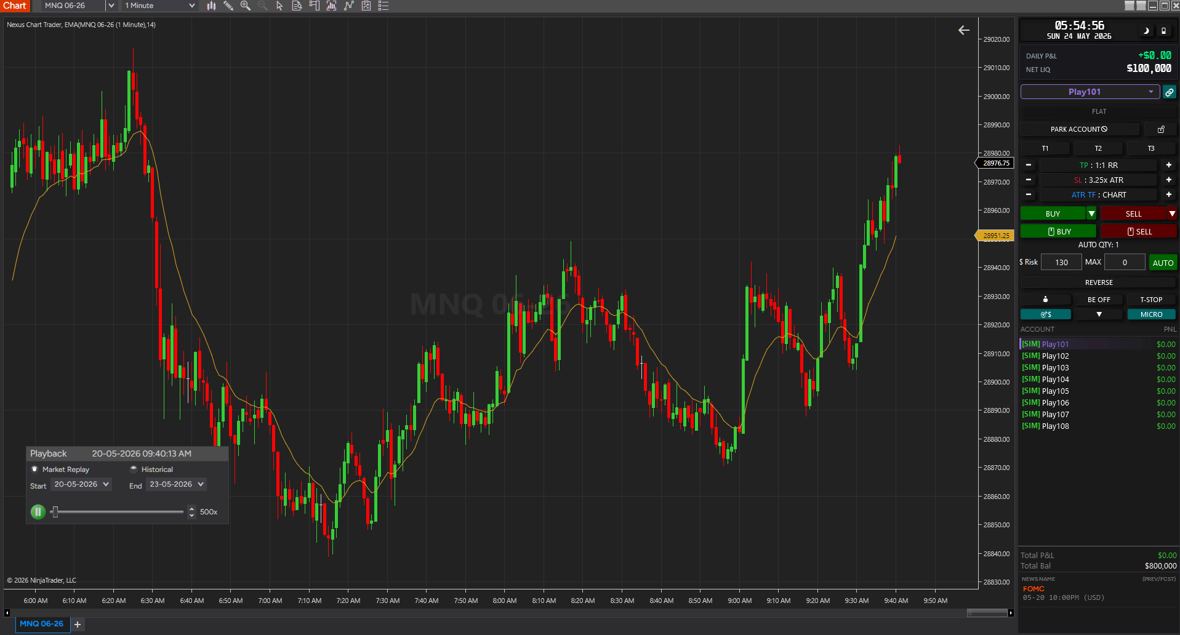Increase SL ATR multiplier with plus
Viewport: 1180px width, 635px height.
pyautogui.click(x=1168, y=180)
